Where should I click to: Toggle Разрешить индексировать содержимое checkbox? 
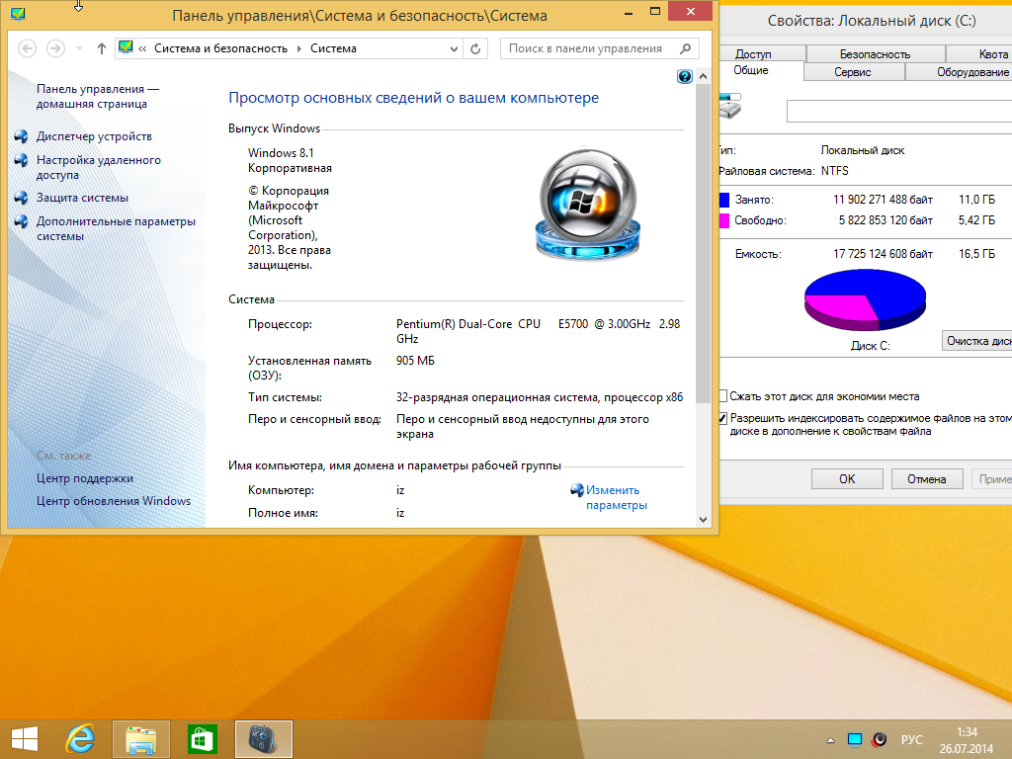[x=723, y=418]
